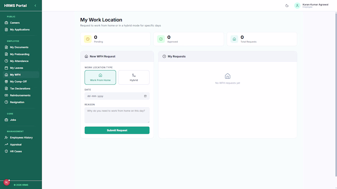Click the vertical scrollbar of the page
The width and height of the screenshot is (337, 189).
click(x=336, y=94)
